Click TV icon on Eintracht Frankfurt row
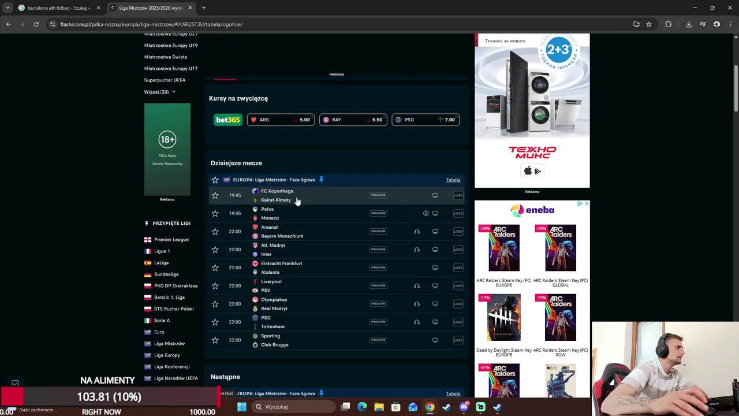 [x=435, y=268]
